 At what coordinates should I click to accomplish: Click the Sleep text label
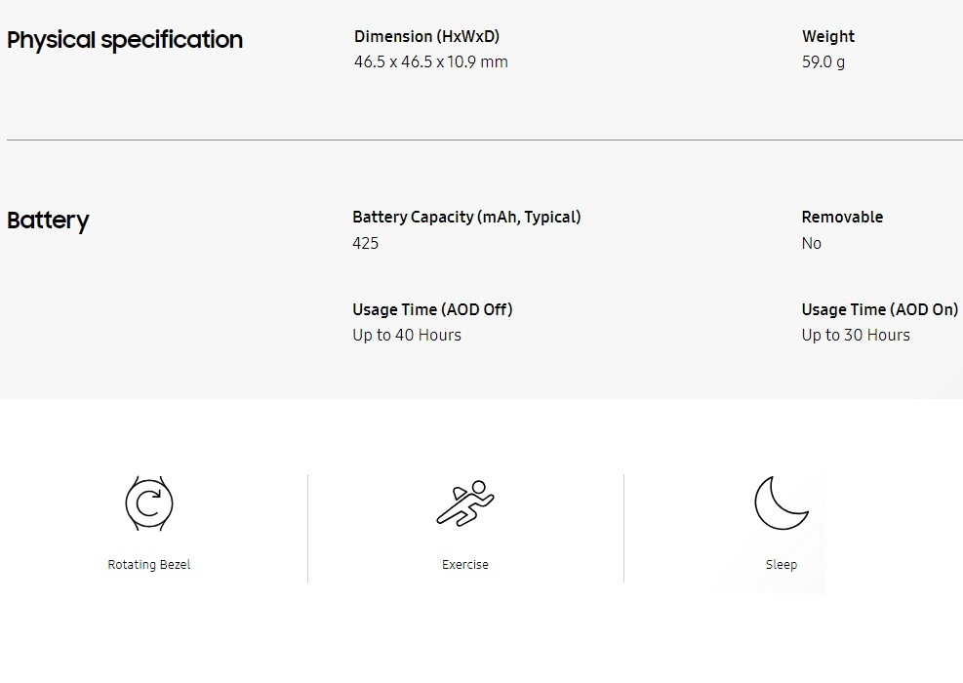782,565
